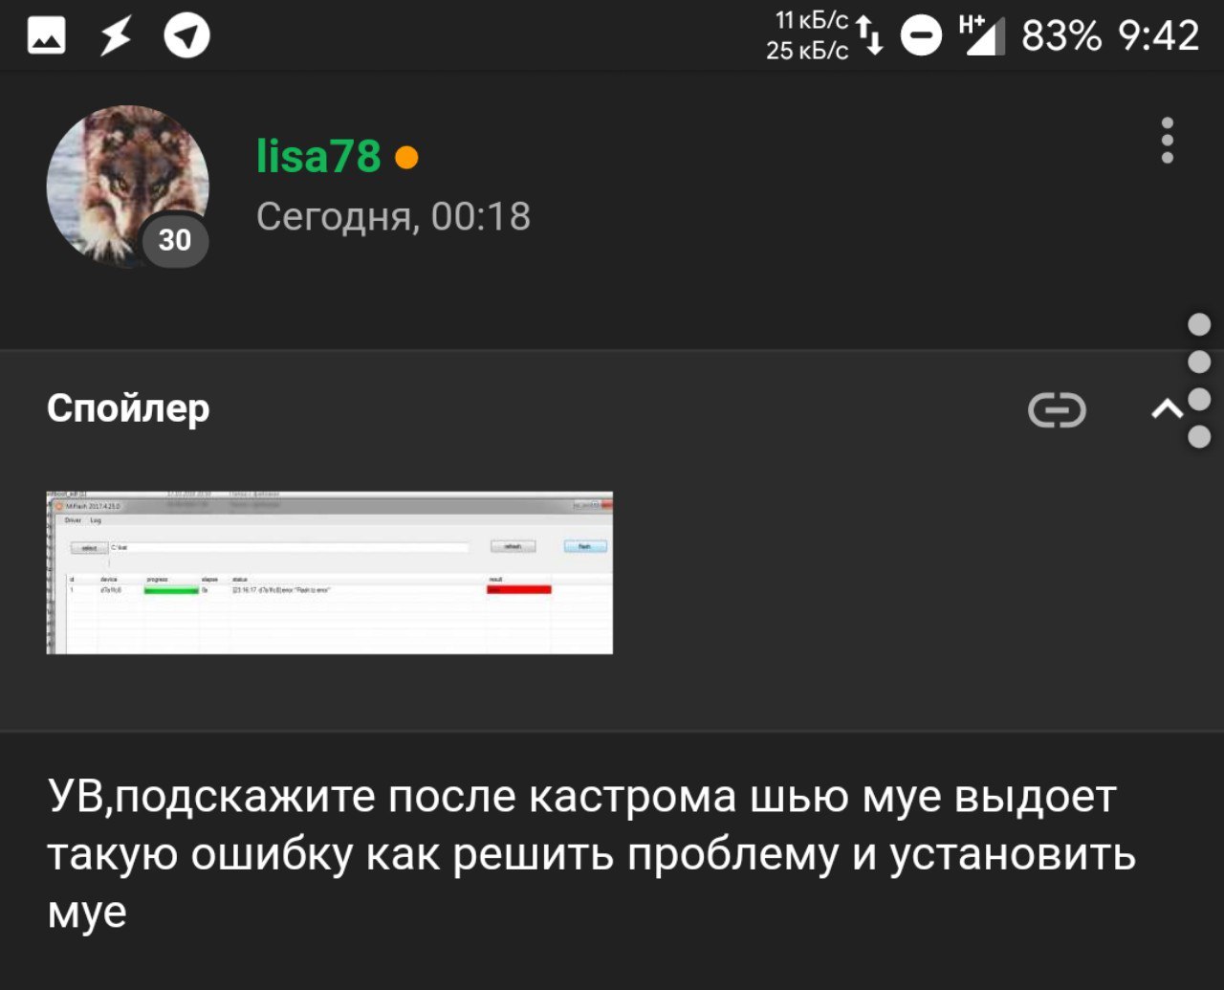Collapse the Спойлер block with the chevron
The height and width of the screenshot is (990, 1224).
pyautogui.click(x=1167, y=410)
